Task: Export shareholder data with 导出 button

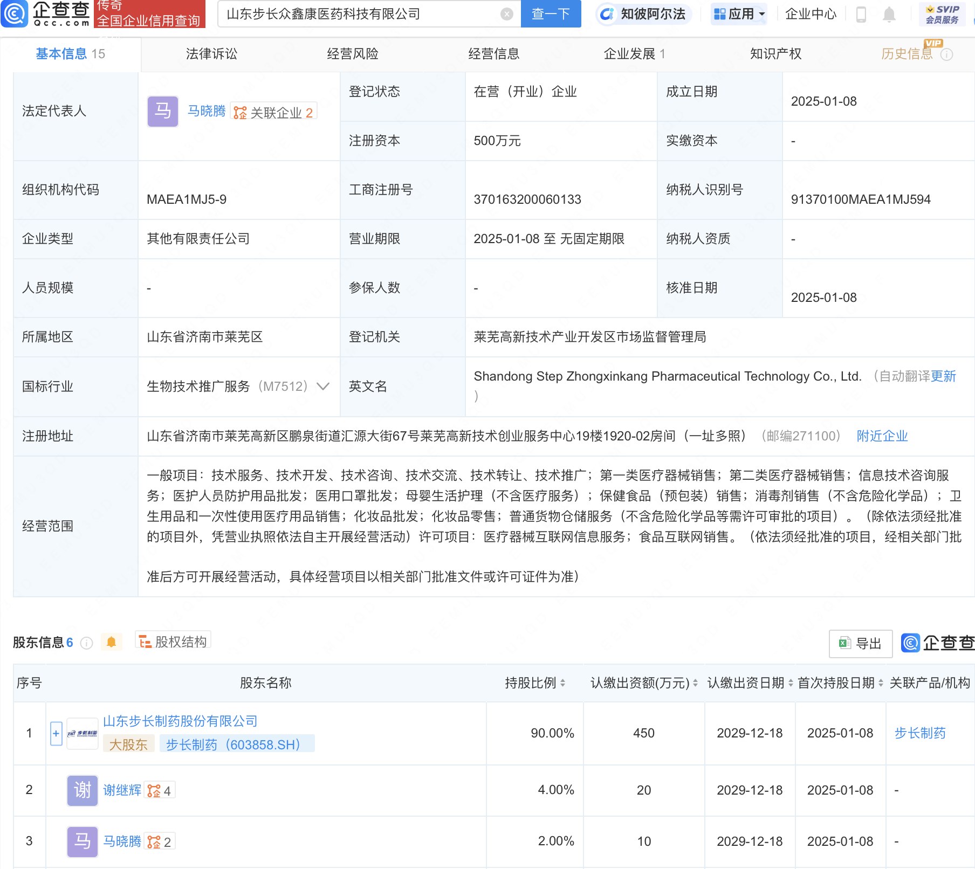Action: click(861, 644)
